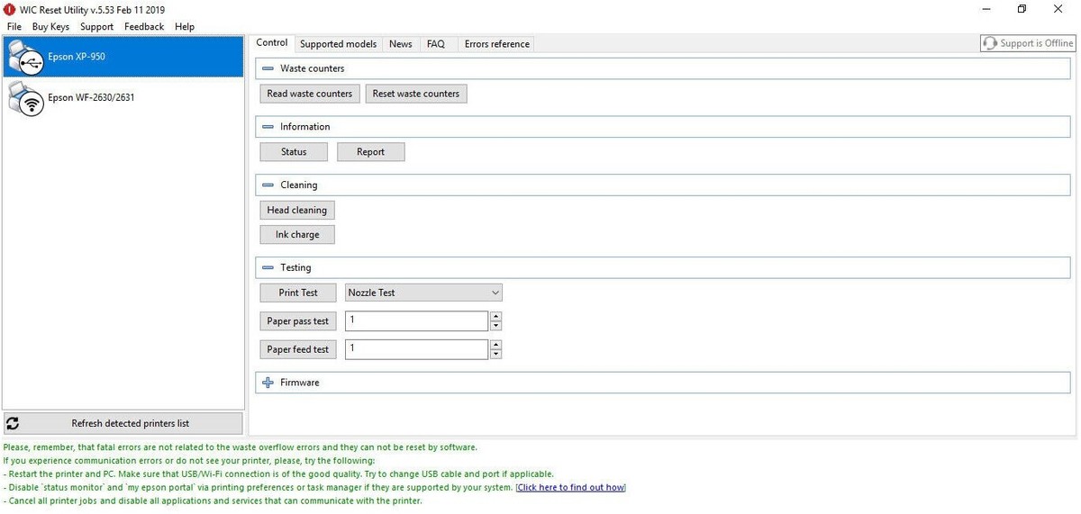Click the Read waste counters button
This screenshot has width=1081, height=514.
[310, 94]
